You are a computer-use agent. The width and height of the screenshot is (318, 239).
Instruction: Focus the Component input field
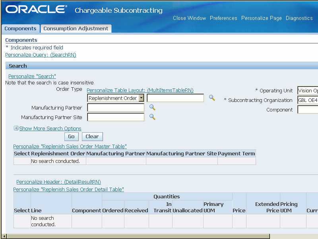point(308,110)
